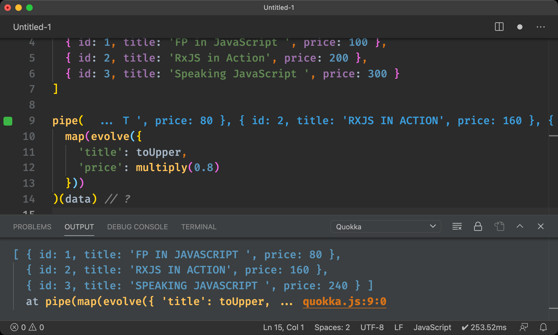Click 'multiply(0.8)' on line 12

point(178,167)
